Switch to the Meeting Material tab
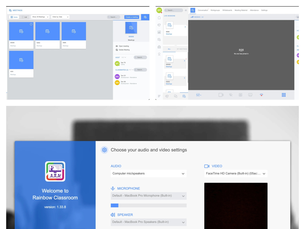 coord(241,10)
